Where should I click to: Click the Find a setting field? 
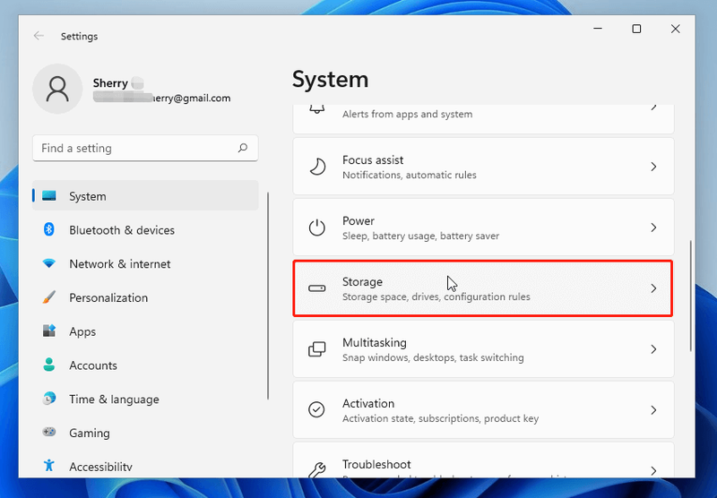pyautogui.click(x=145, y=148)
